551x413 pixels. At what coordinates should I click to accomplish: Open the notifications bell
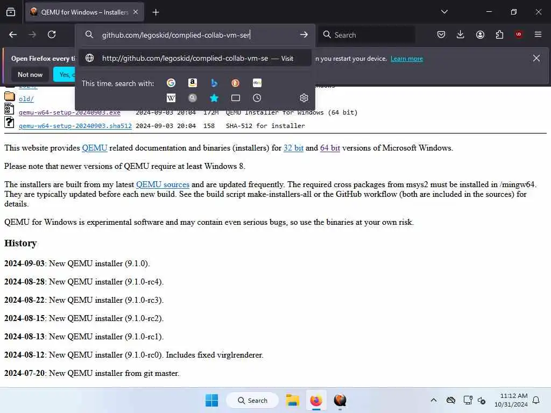[536, 400]
